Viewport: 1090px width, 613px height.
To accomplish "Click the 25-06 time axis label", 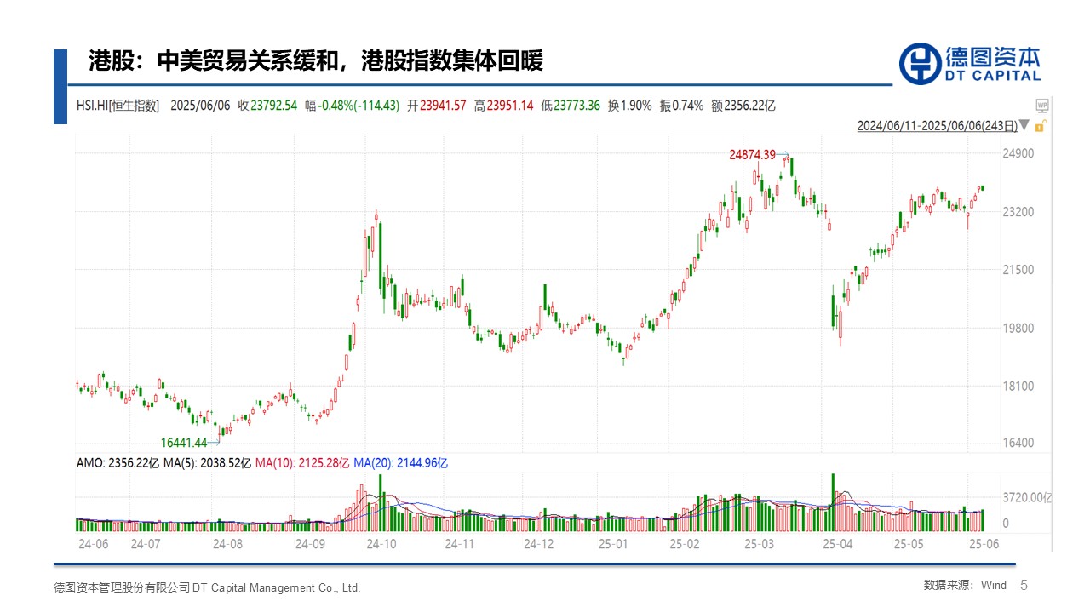I will tap(983, 543).
